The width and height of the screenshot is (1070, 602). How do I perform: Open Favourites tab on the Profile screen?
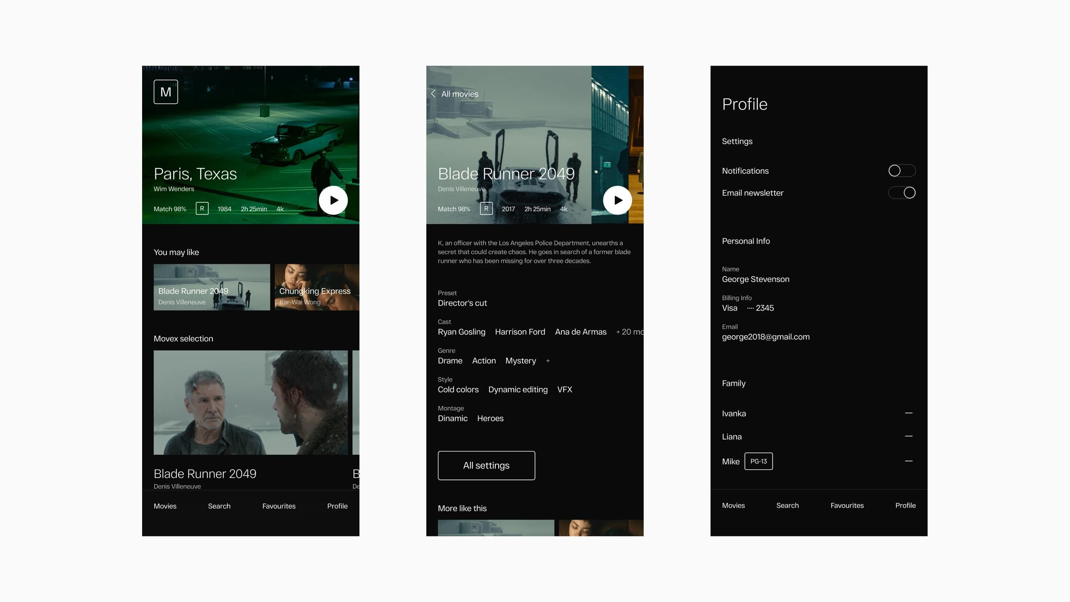pos(847,505)
